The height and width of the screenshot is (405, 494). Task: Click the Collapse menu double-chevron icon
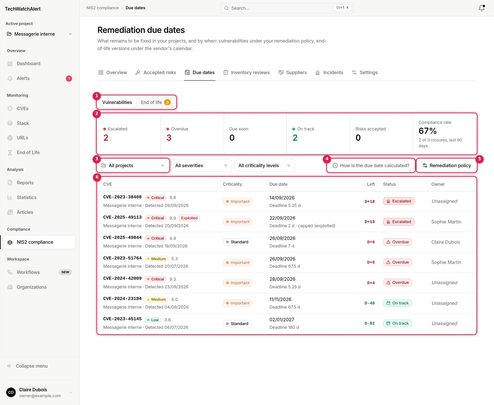click(9, 366)
